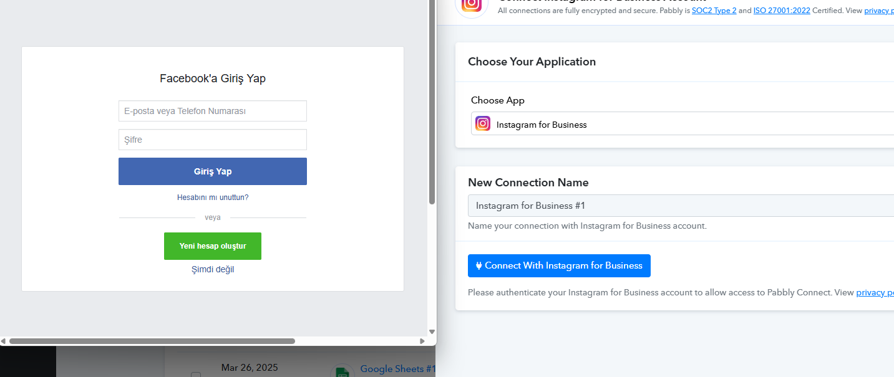Click Yeni hesap oluştur button
Screen dimensions: 894x377
(213, 246)
